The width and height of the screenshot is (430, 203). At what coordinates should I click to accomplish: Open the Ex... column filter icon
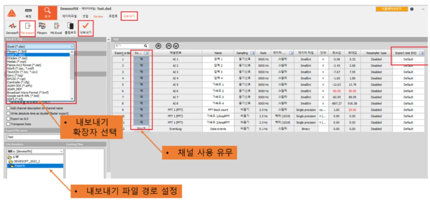pos(147,53)
